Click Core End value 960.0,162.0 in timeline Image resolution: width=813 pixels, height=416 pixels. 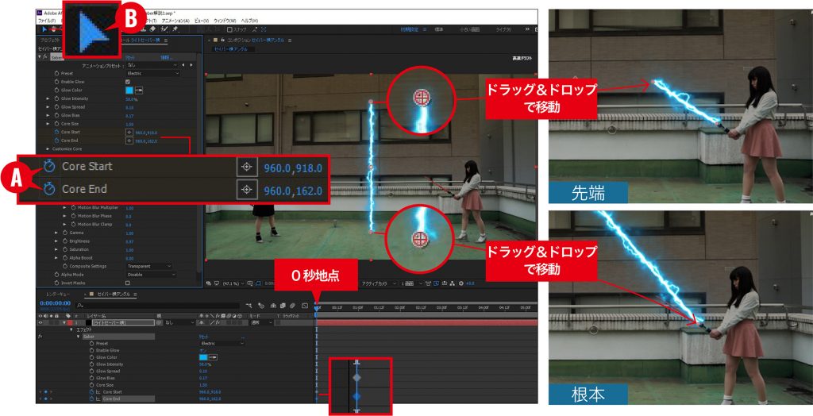210,399
